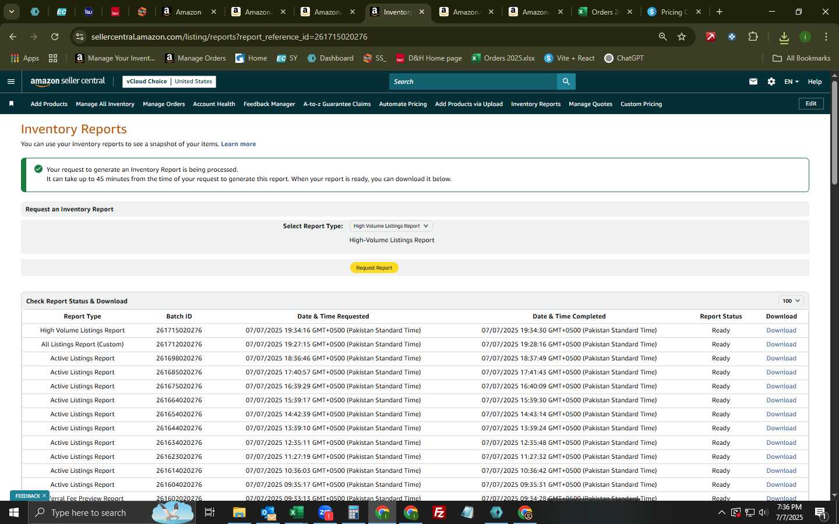Click the yellow Request Report button
839x524 pixels.
point(374,268)
